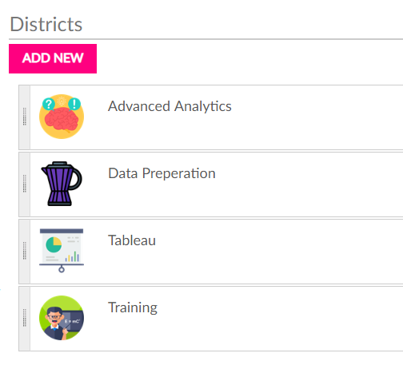
Task: Grab the drag handle of Data Preperation row
Action: tap(25, 184)
